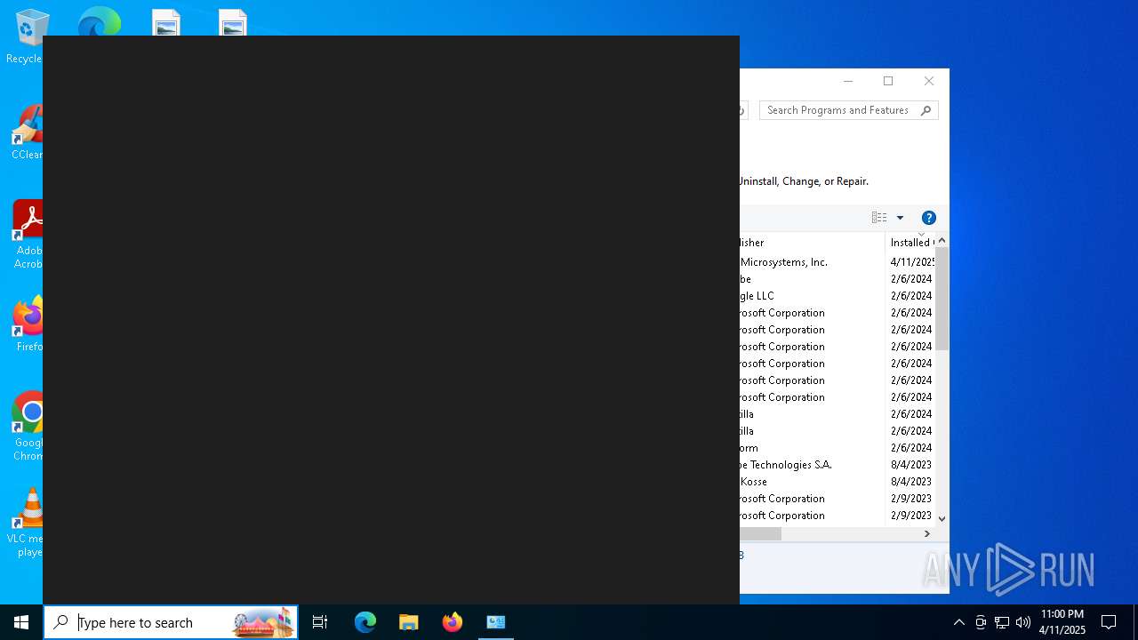Click the Search Programs and Features field
This screenshot has width=1138, height=640.
click(x=838, y=110)
